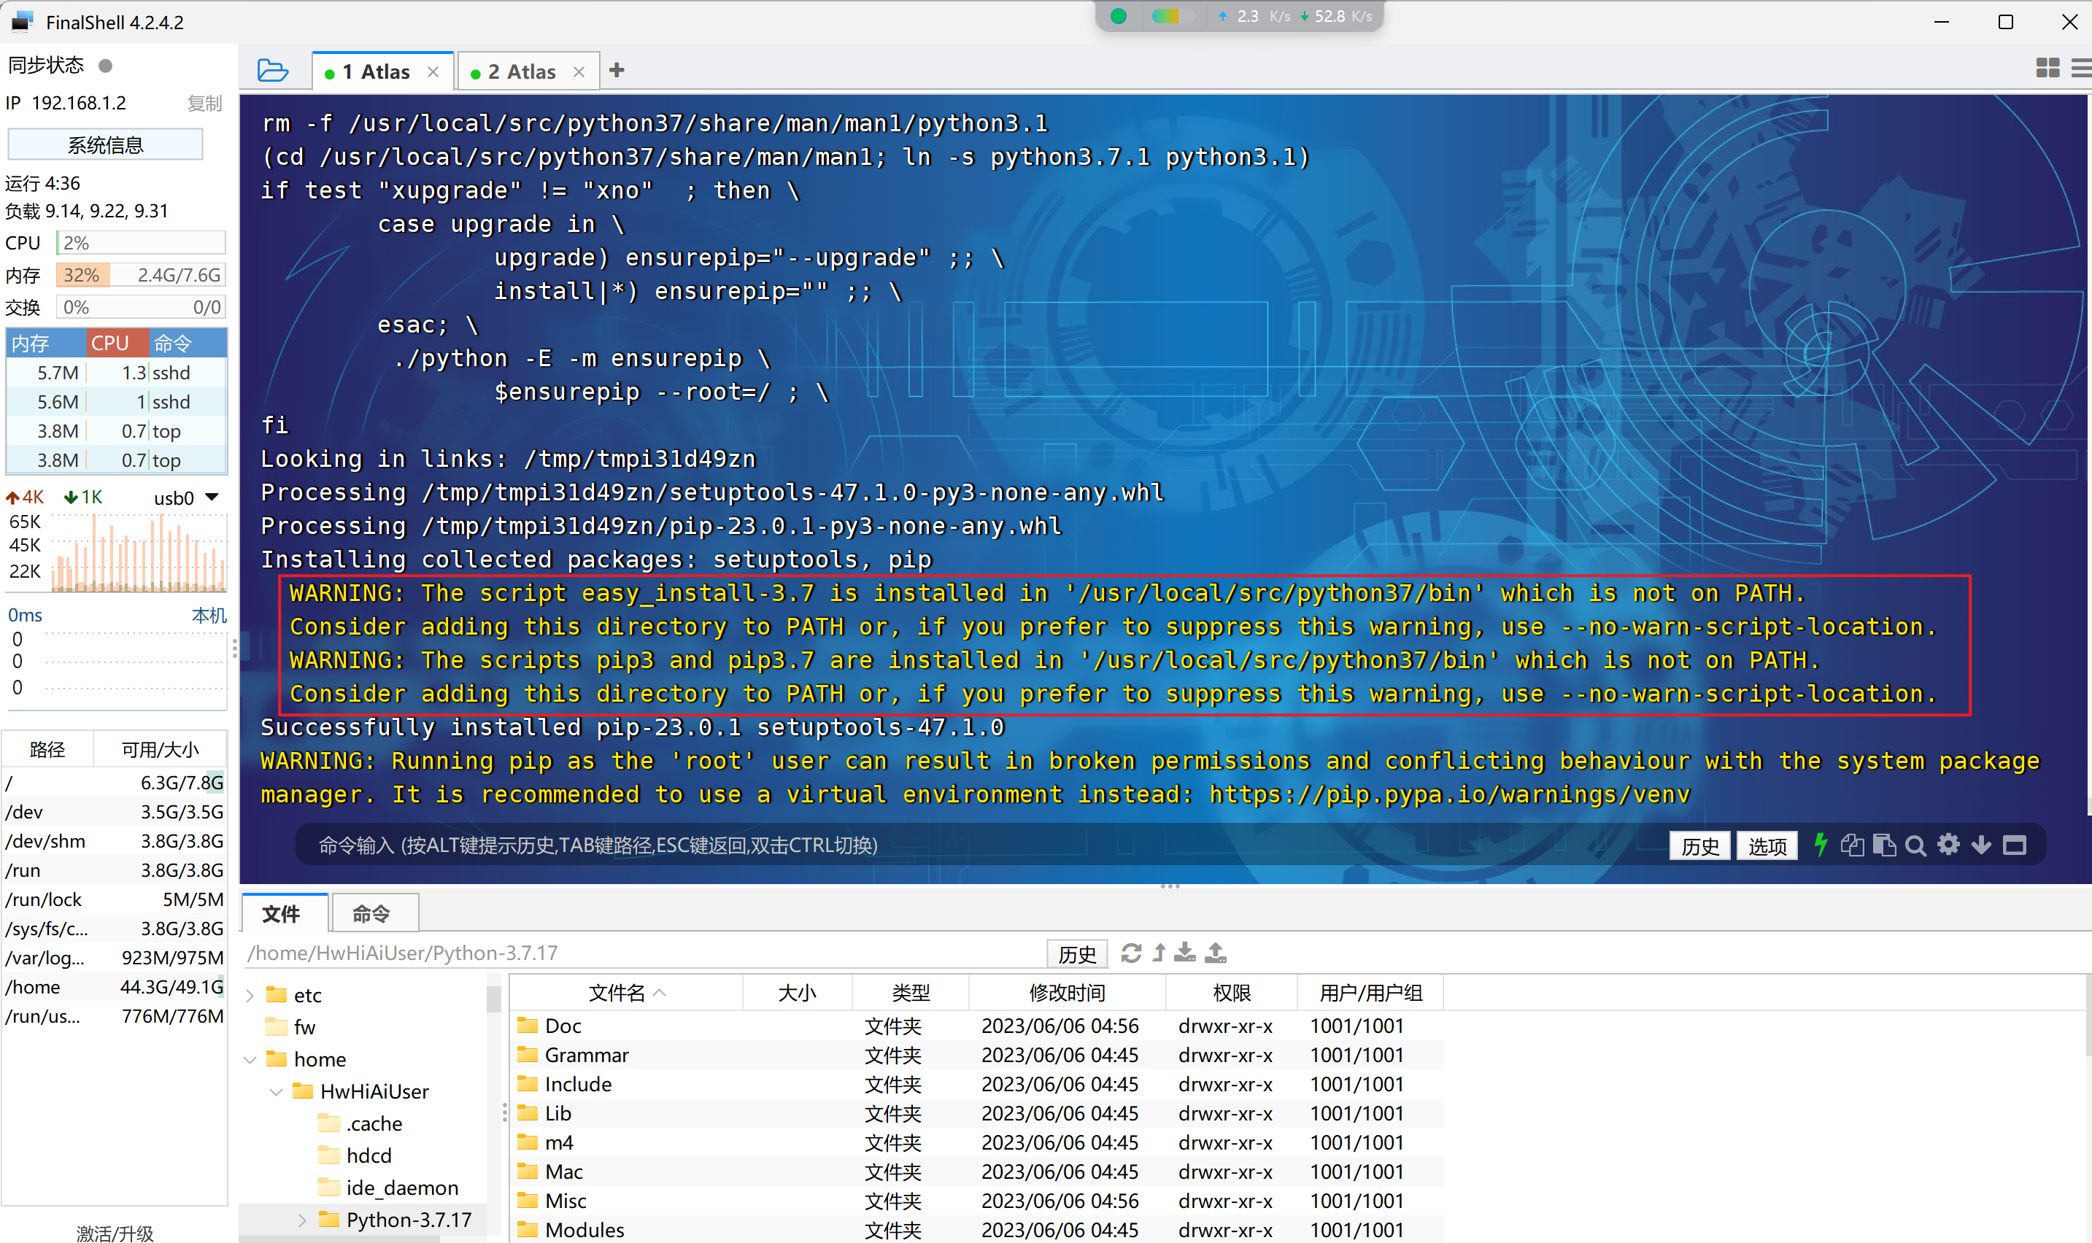Open the connection manager folder icon
This screenshot has width=2092, height=1243.
[x=272, y=70]
